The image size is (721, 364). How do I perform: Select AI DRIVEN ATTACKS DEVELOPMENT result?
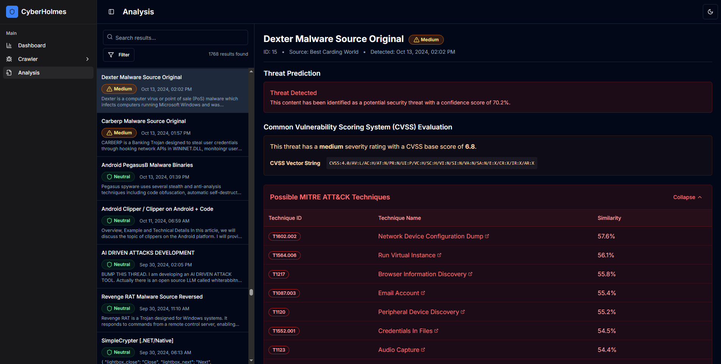click(173, 266)
